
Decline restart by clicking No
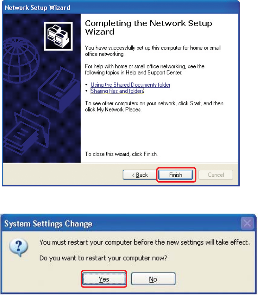click(x=153, y=279)
